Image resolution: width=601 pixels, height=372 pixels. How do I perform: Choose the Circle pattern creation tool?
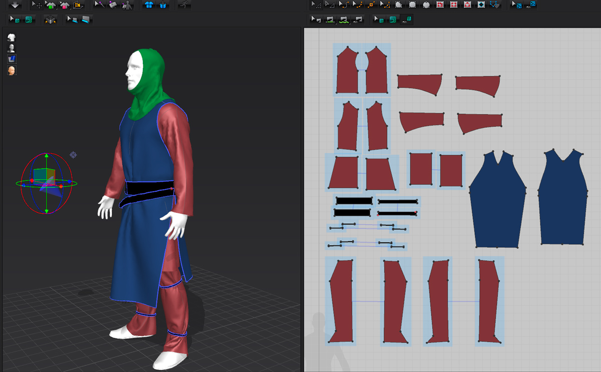[x=426, y=5]
